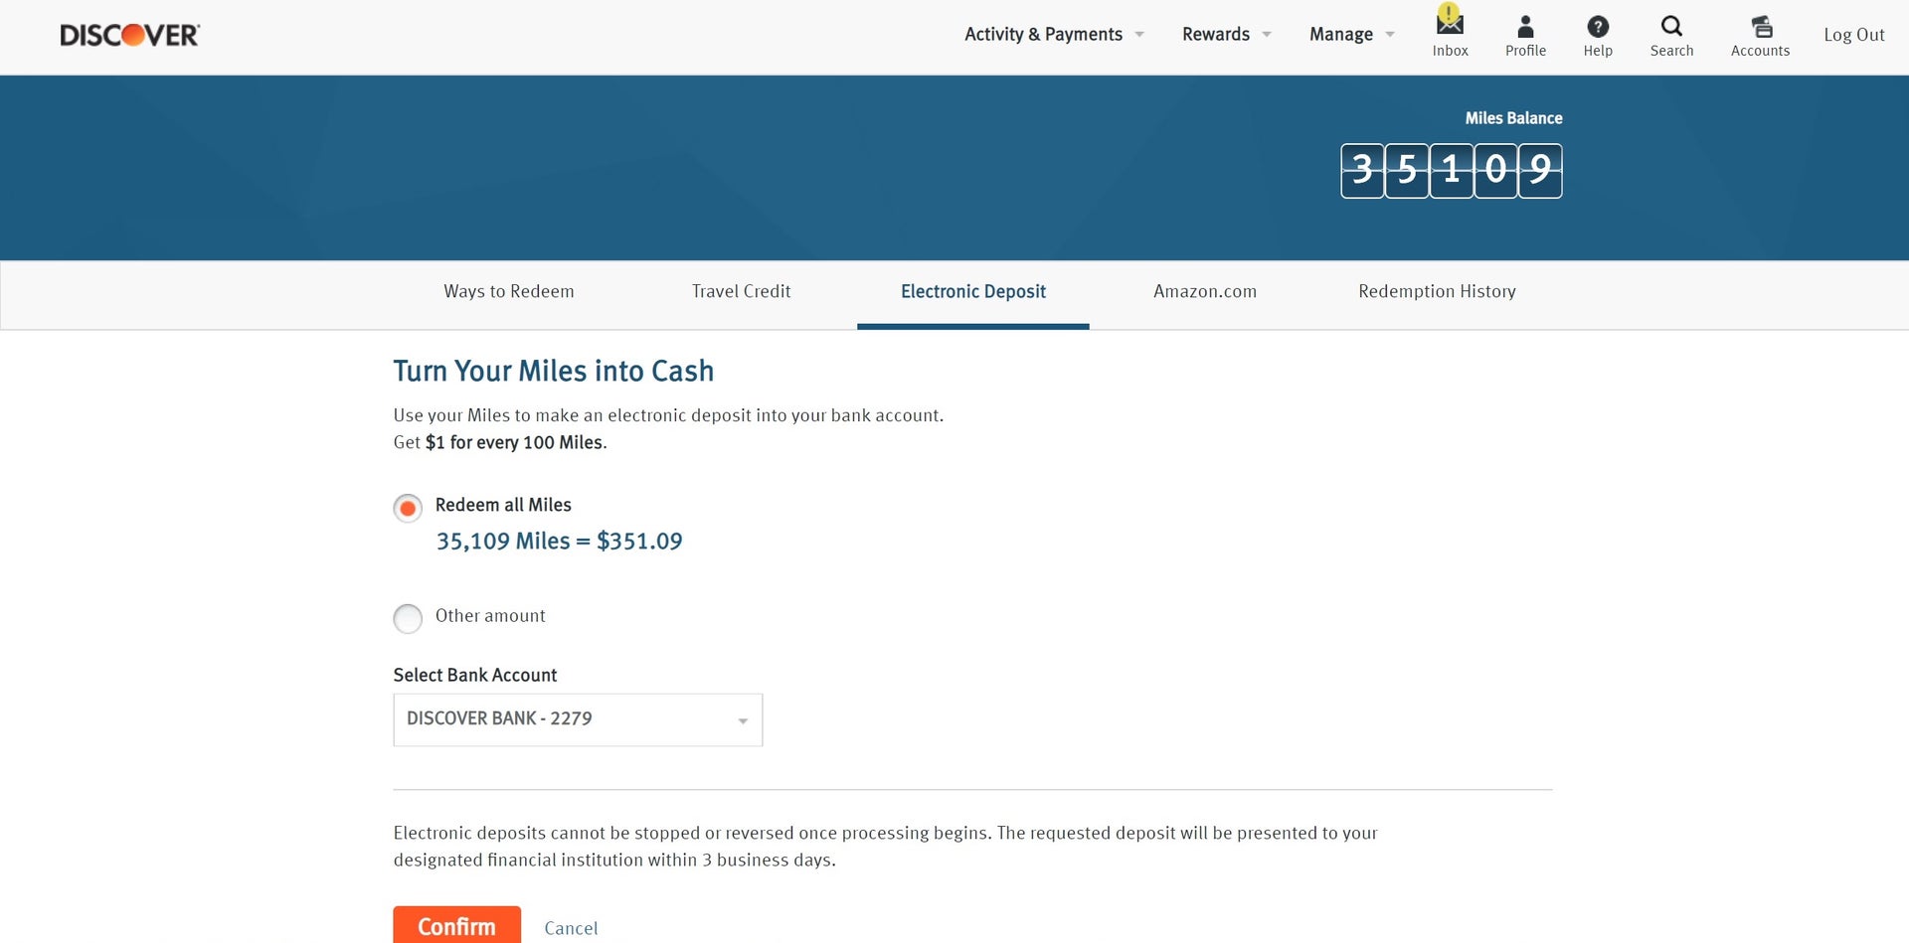Image resolution: width=1909 pixels, height=943 pixels.
Task: Confirm the electronic deposit
Action: click(x=456, y=925)
